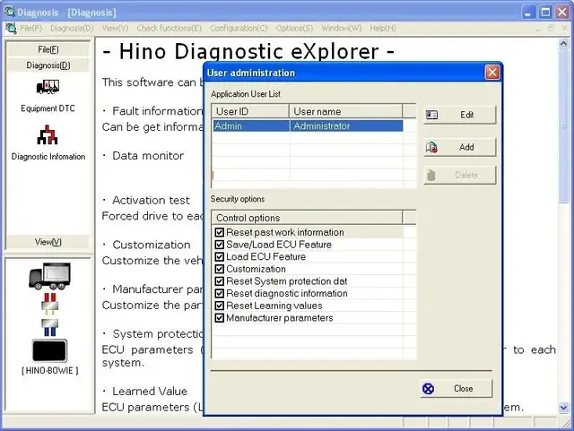This screenshot has height=431, width=574.
Task: Expand View(V) sidebar section
Action: coord(48,242)
